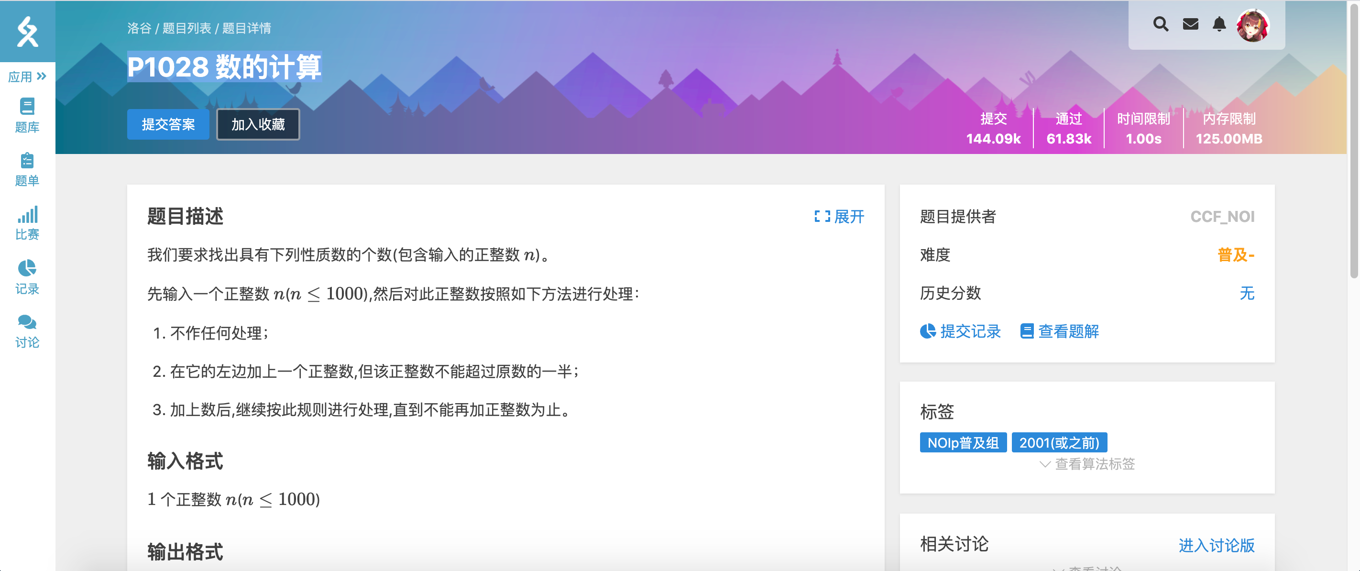The height and width of the screenshot is (571, 1360).
Task: Check notifications via bell icon
Action: point(1218,24)
